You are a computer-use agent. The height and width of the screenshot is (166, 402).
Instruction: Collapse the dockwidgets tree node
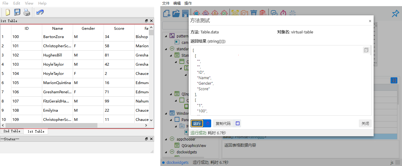[166, 152]
